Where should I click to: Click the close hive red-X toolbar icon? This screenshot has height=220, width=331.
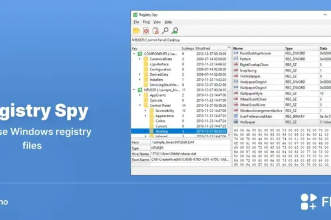(146, 31)
